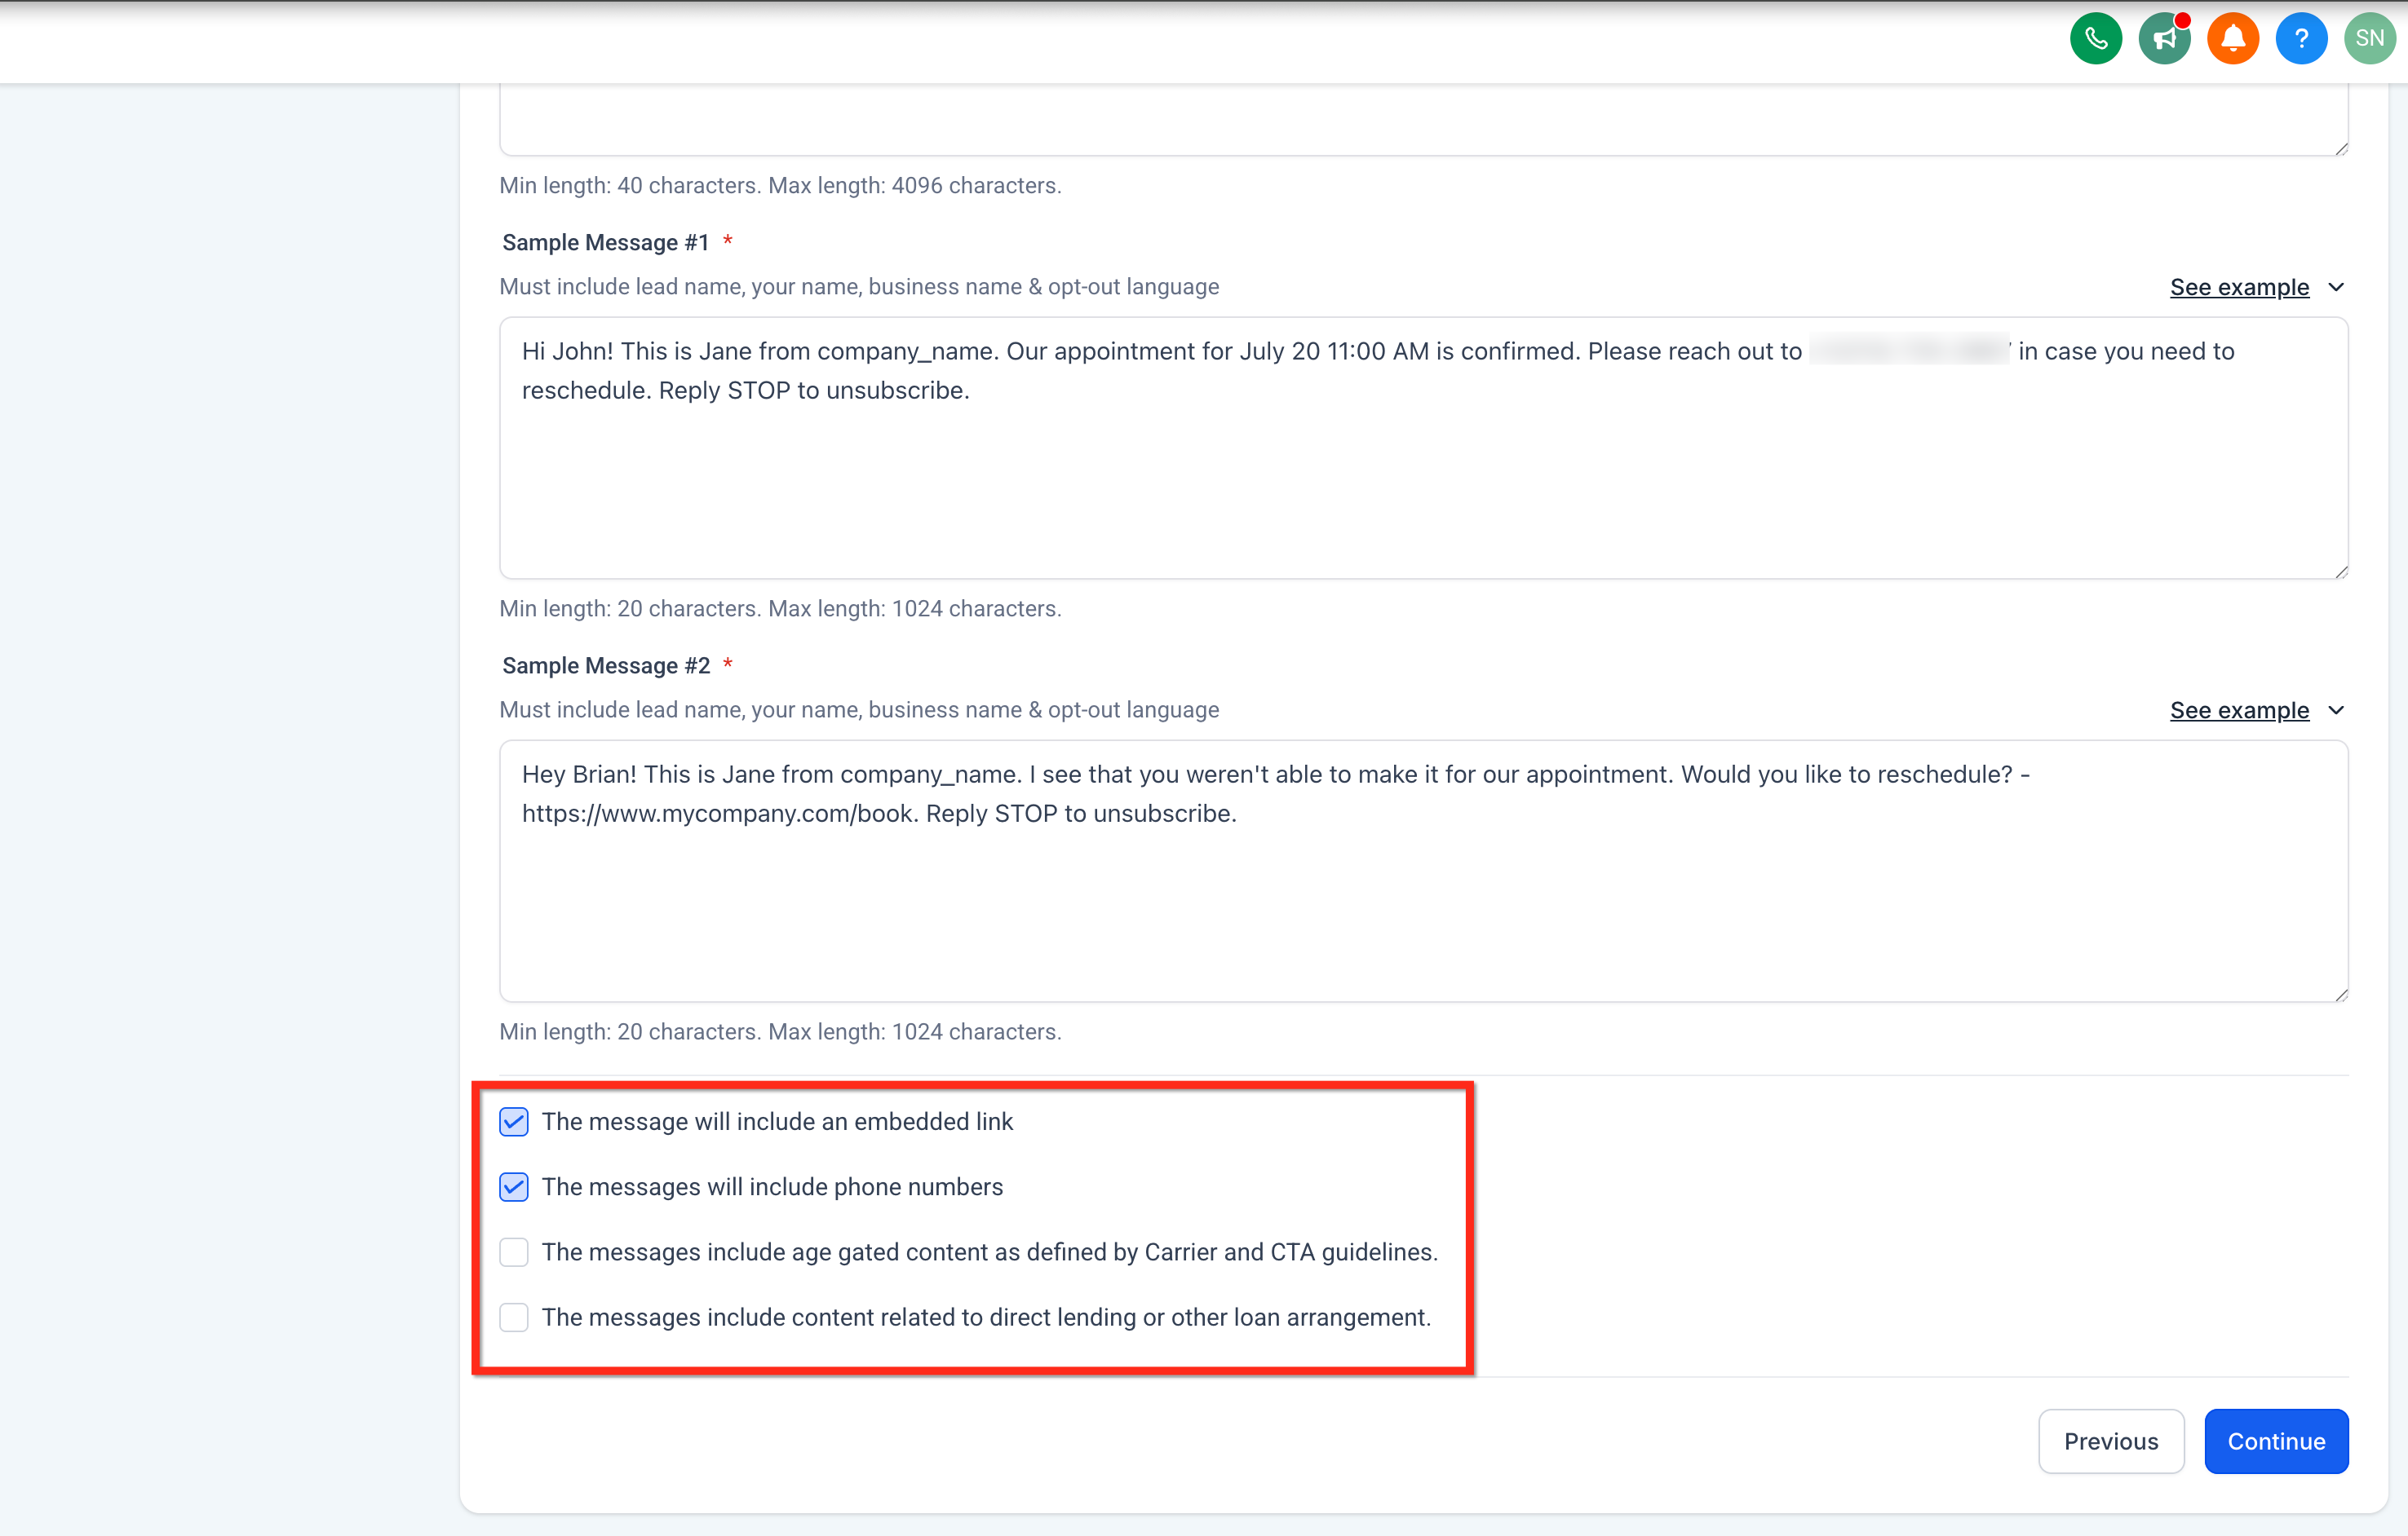Go back with the Previous button
The height and width of the screenshot is (1536, 2408).
2110,1440
